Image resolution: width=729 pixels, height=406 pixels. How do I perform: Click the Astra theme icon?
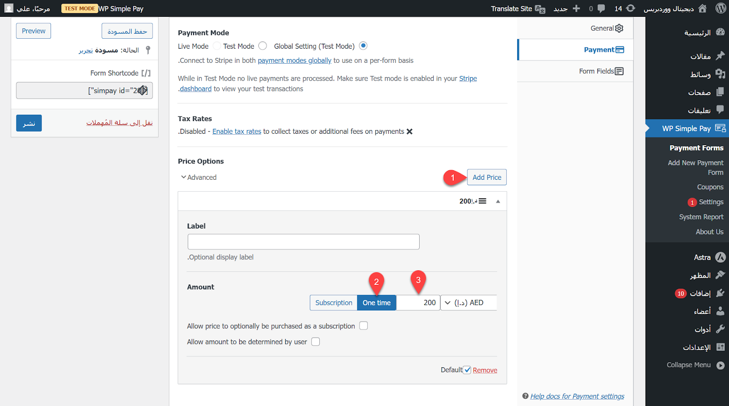click(720, 257)
